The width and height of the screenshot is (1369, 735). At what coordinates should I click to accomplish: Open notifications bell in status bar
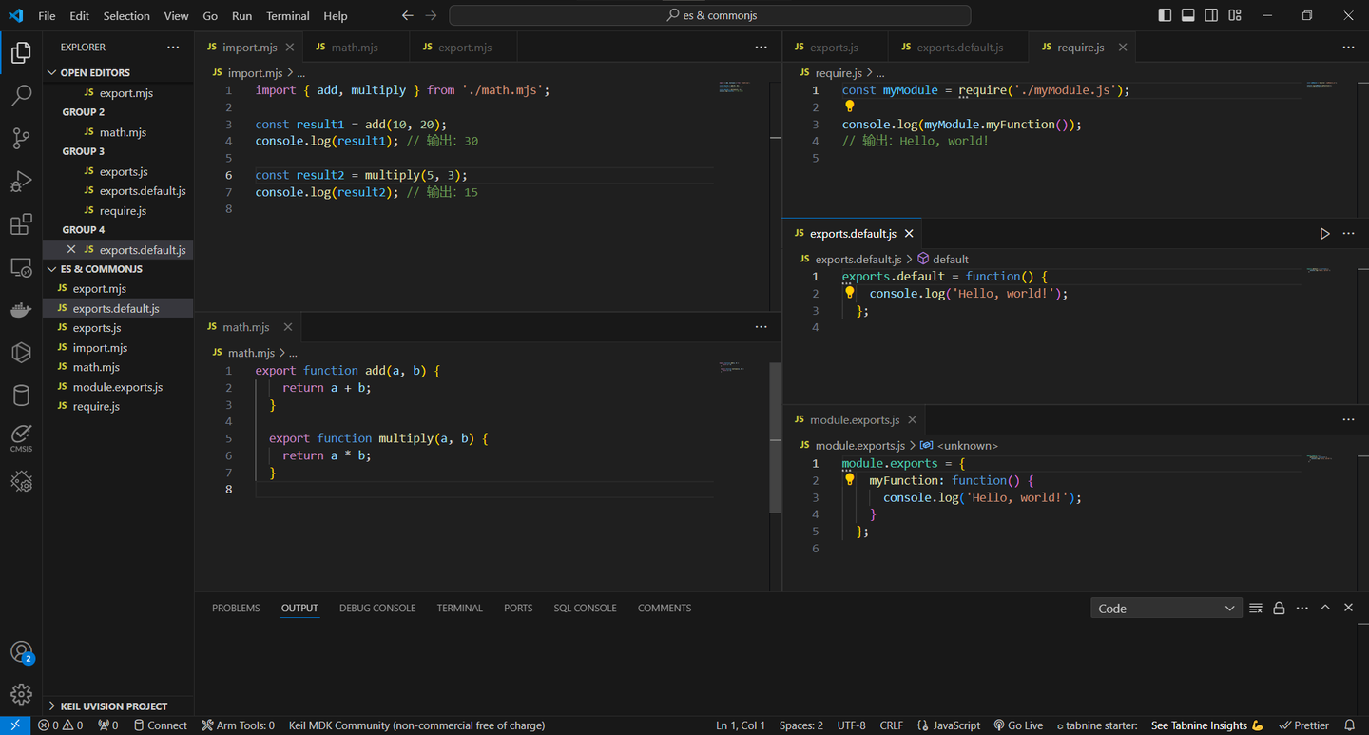(1349, 725)
